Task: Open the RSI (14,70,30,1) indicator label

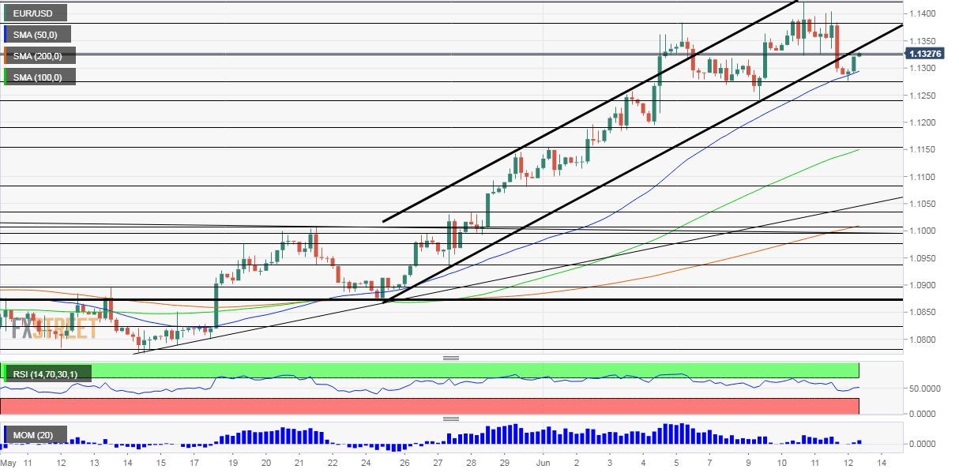Action: (x=47, y=373)
